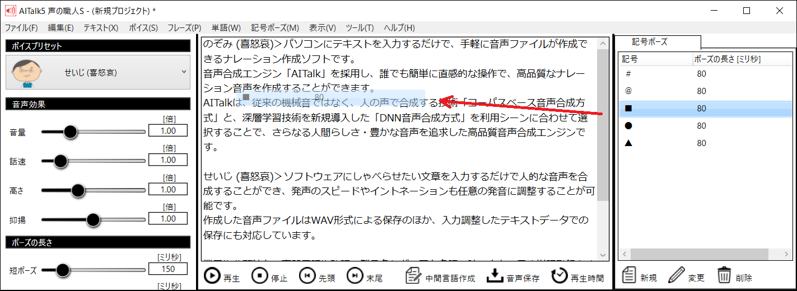Click the AITalk5 app icon in title bar
This screenshot has height=291, width=797.
tap(10, 11)
